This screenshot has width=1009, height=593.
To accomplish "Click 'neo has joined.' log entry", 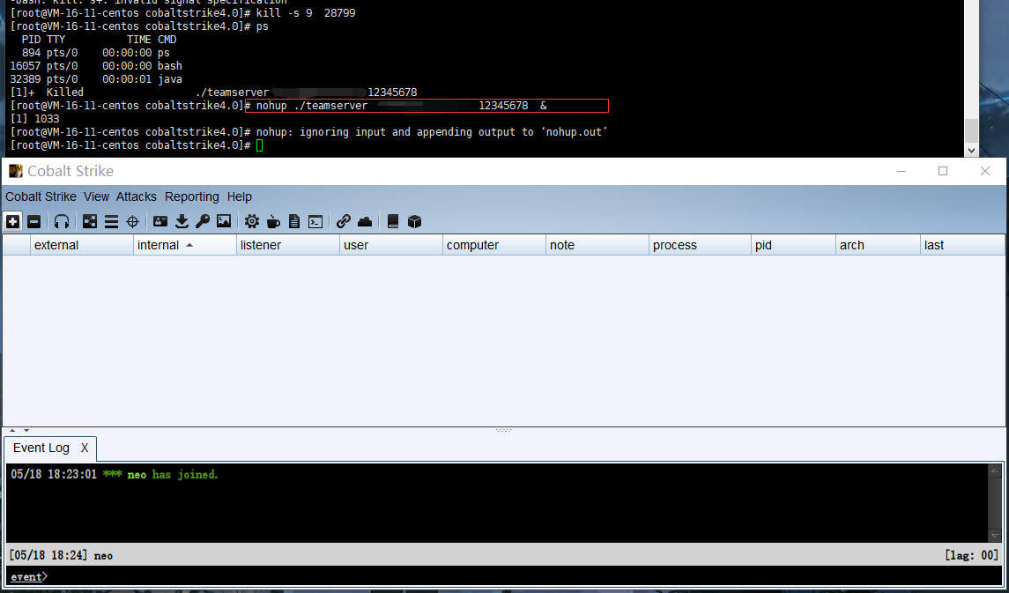I will pos(173,475).
